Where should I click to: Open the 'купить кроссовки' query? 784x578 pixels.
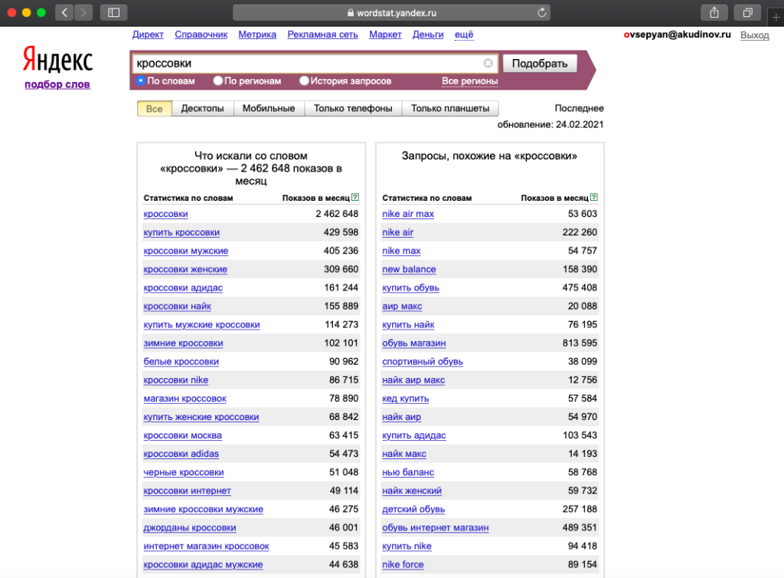point(181,232)
